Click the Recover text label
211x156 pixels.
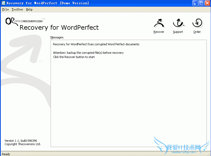[159, 32]
